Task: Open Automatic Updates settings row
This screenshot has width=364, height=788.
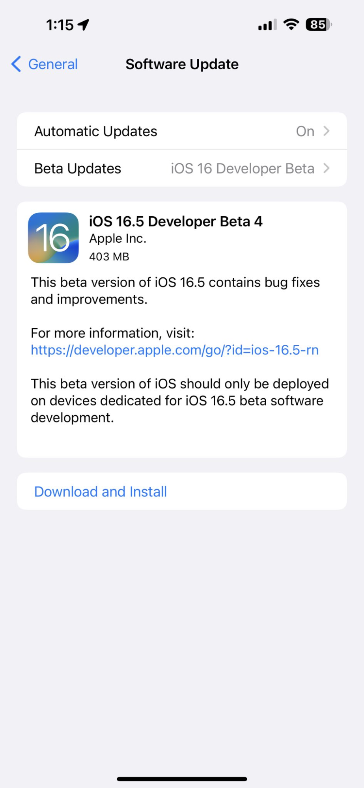Action: point(182,131)
